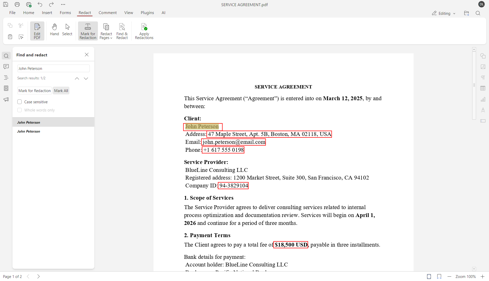The height and width of the screenshot is (281, 489).
Task: Check the Whole words only option
Action: pos(19,110)
